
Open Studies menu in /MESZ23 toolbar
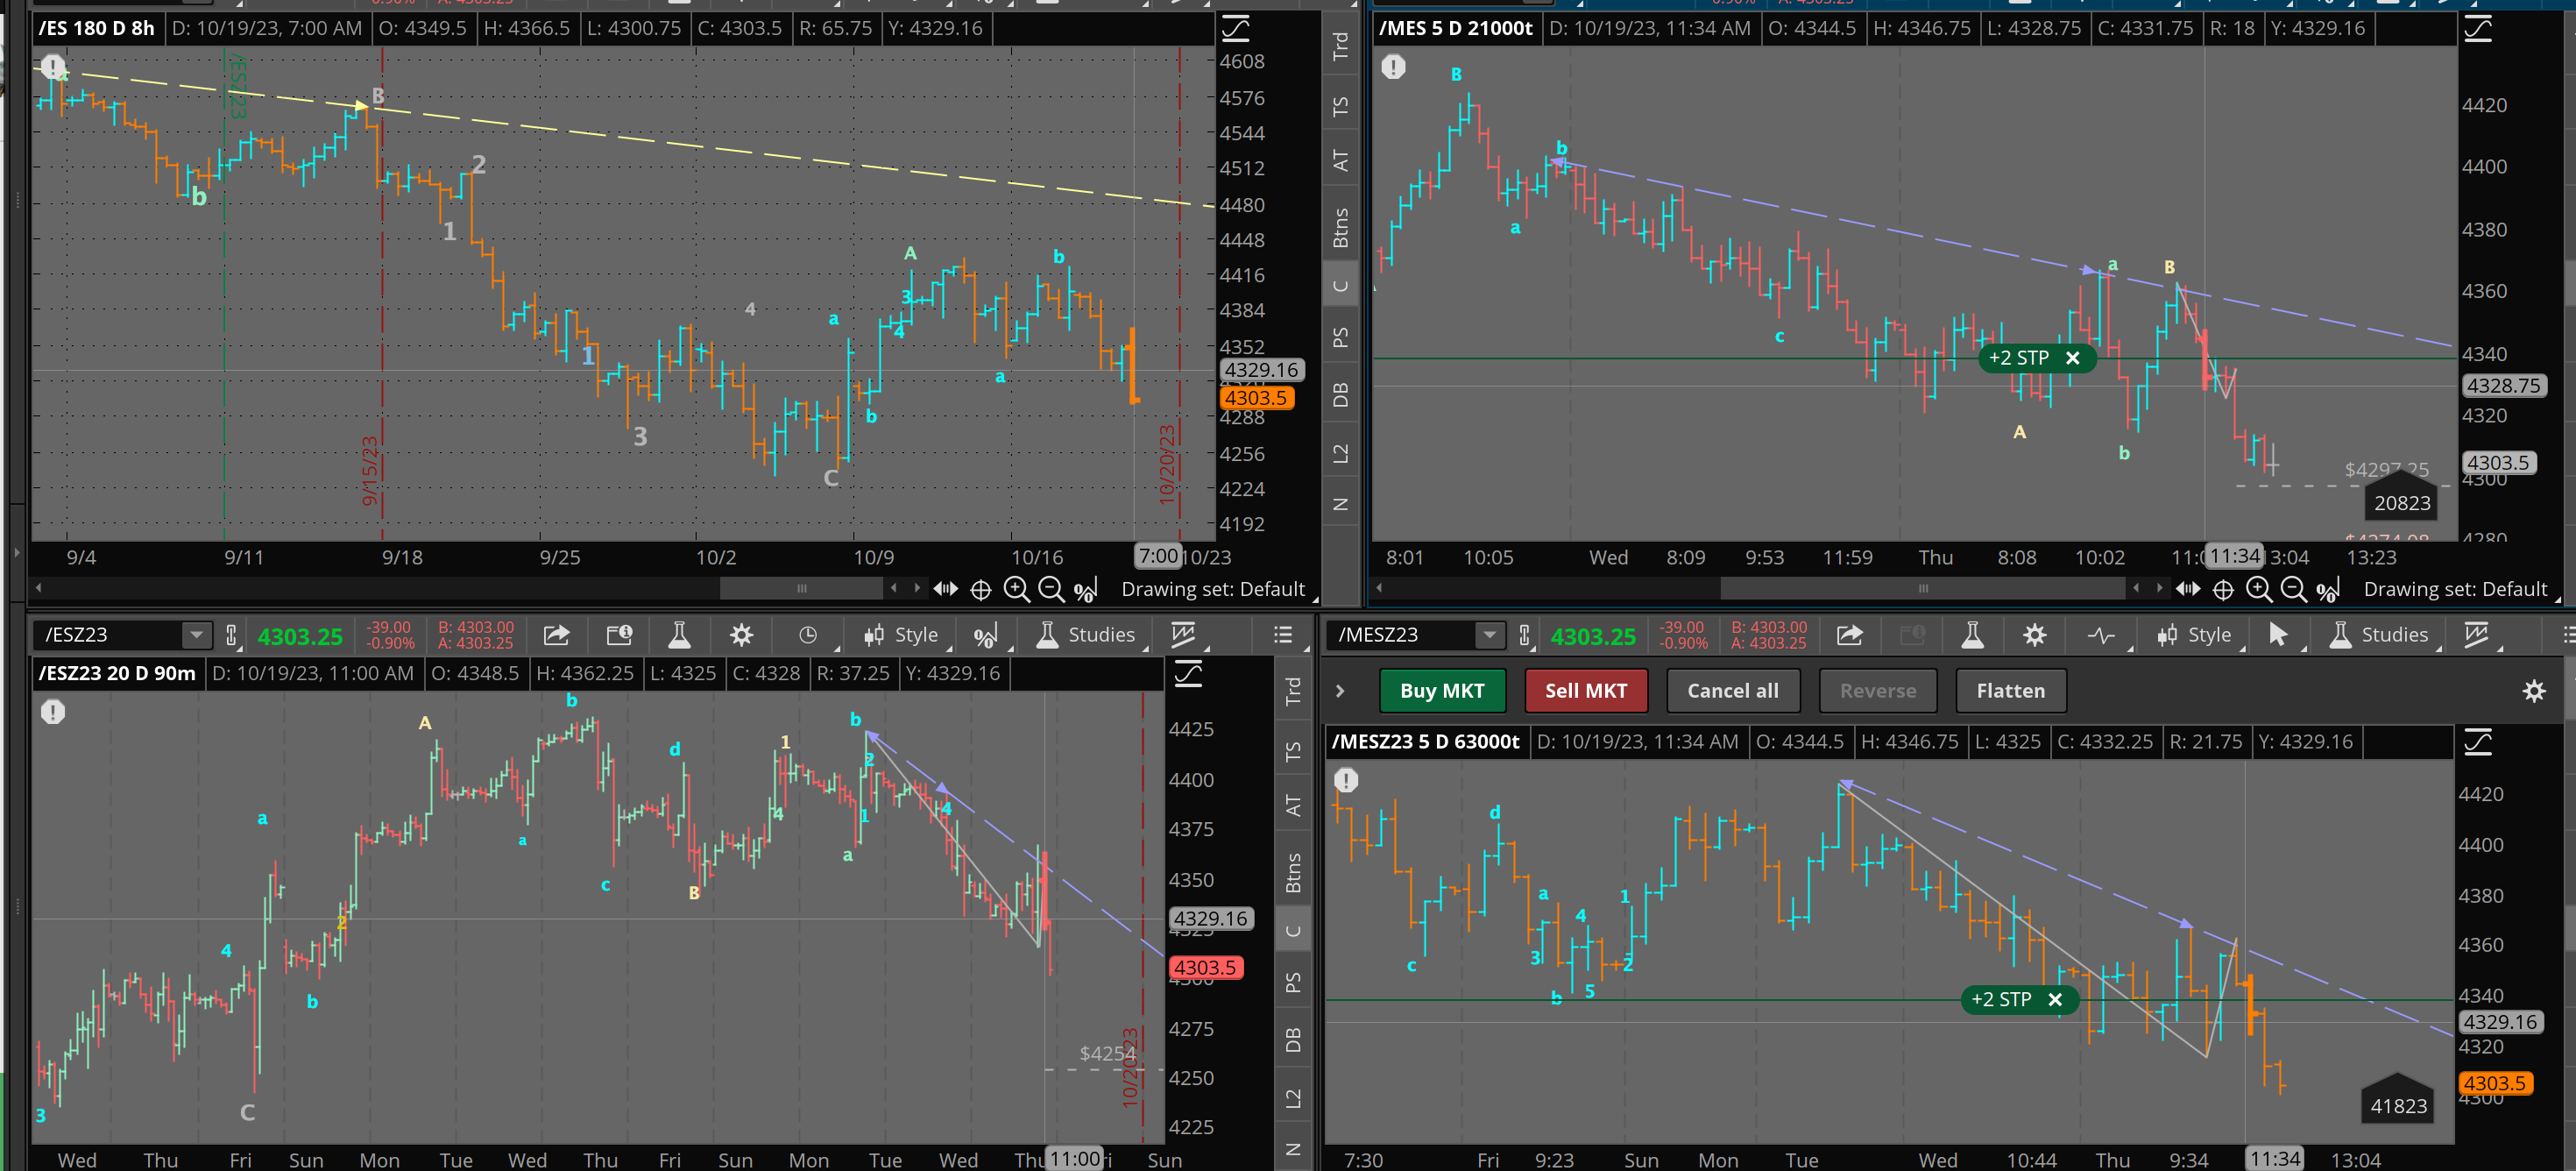point(2379,635)
